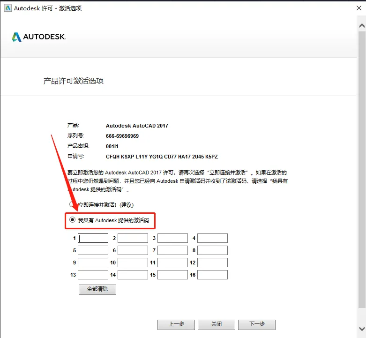Click the 产品密钥 label
366x338 pixels.
(x=78, y=146)
